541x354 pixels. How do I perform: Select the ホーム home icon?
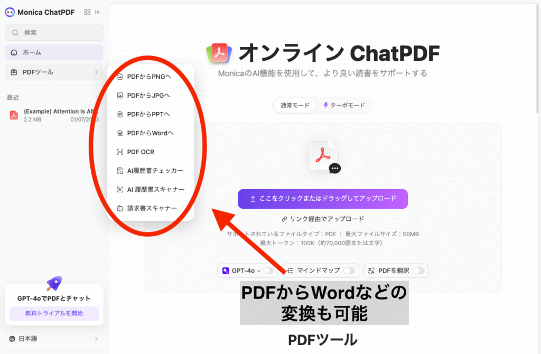click(14, 52)
